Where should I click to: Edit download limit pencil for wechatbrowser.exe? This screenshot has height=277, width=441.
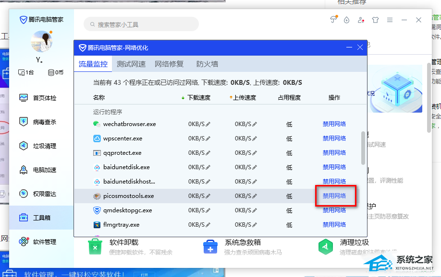click(x=208, y=124)
